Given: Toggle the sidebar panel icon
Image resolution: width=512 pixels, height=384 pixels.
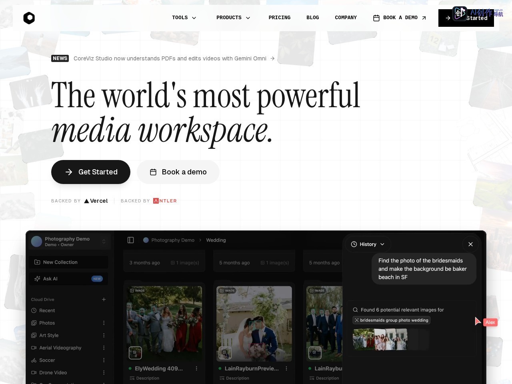Looking at the screenshot, I should (130, 240).
